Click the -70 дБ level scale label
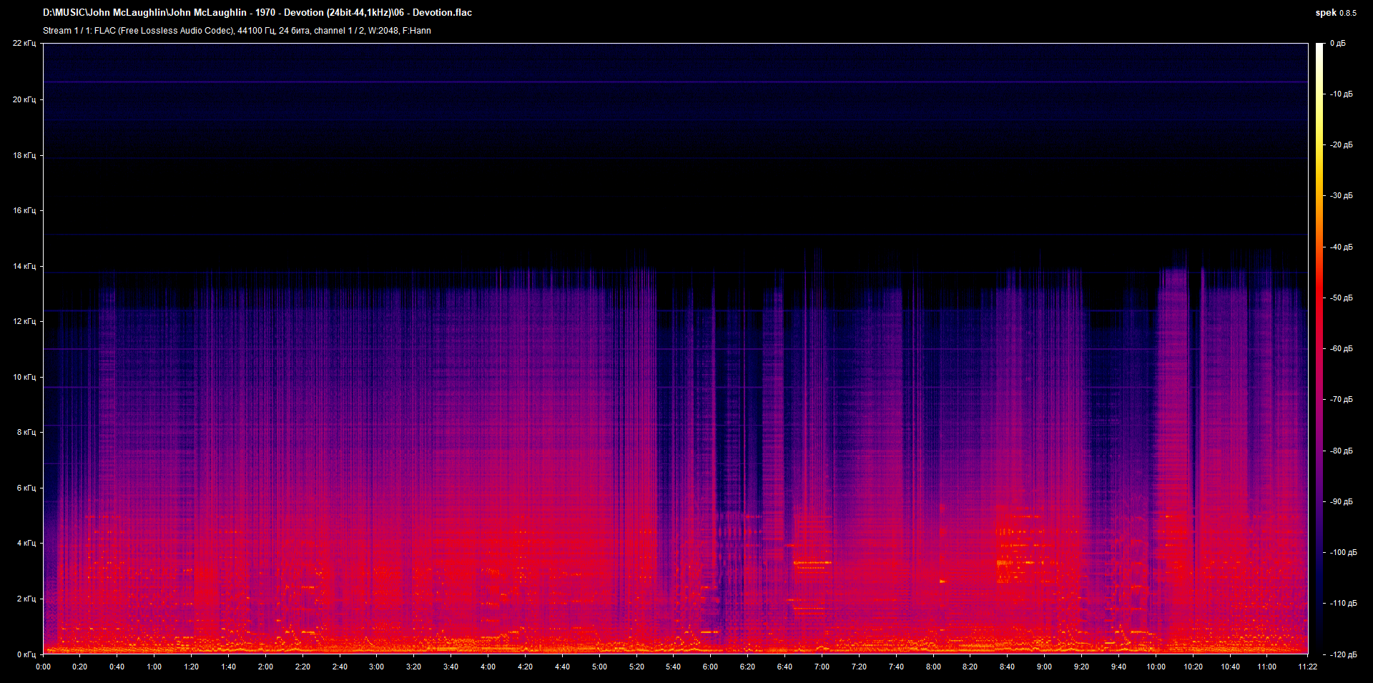Image resolution: width=1373 pixels, height=683 pixels. click(x=1341, y=399)
